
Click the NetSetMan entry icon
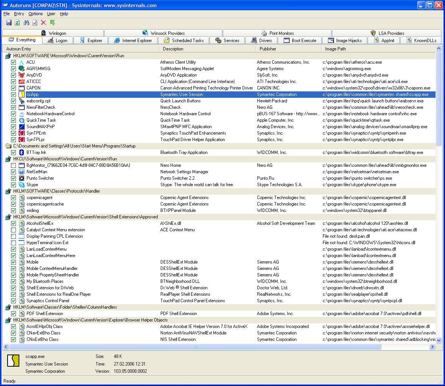[22, 172]
